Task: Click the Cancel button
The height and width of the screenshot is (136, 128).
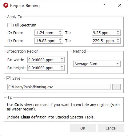Action: (x=111, y=128)
